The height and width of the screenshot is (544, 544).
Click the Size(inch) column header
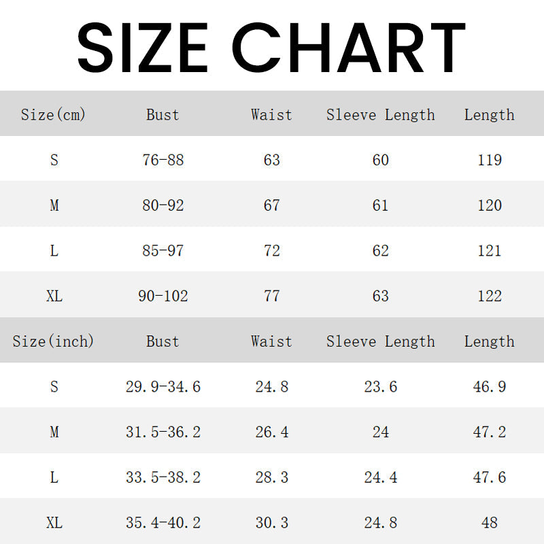pos(54,341)
